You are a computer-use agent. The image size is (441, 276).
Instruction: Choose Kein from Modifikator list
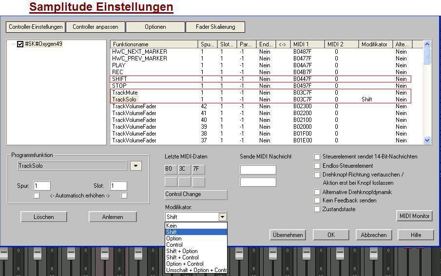[x=196, y=226]
